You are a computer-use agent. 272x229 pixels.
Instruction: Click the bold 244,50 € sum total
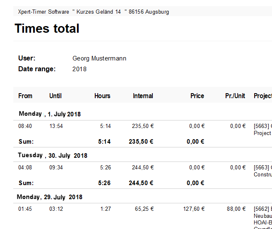[x=141, y=183]
